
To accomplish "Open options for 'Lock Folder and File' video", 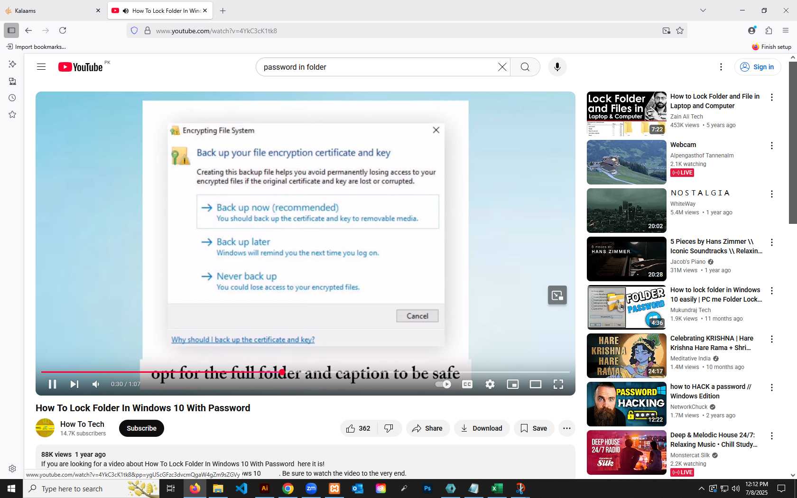I will point(772,97).
